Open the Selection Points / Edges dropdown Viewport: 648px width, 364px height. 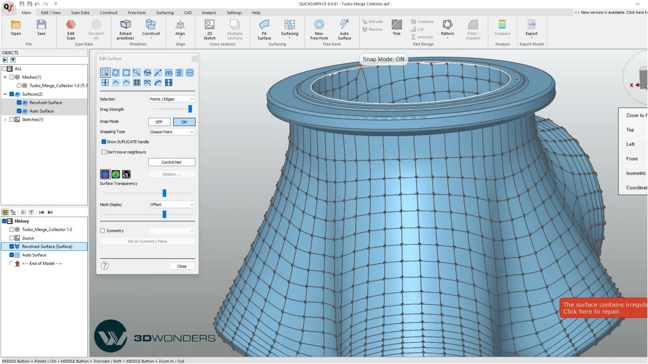pyautogui.click(x=172, y=99)
